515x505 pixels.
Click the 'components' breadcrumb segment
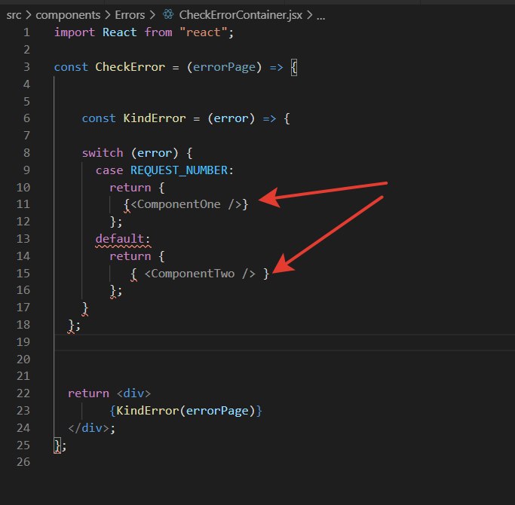coord(68,15)
